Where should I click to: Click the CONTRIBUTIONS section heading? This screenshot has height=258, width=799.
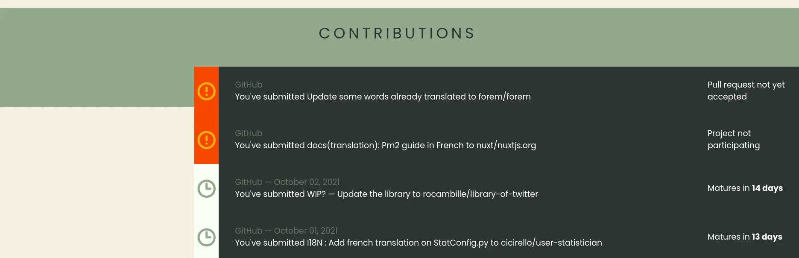(x=397, y=33)
